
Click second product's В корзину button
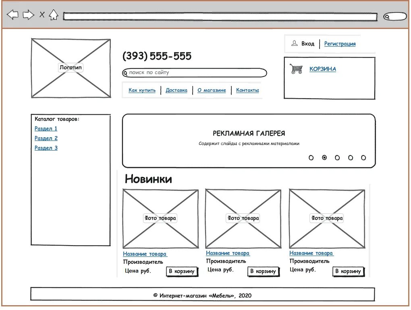pos(263,271)
